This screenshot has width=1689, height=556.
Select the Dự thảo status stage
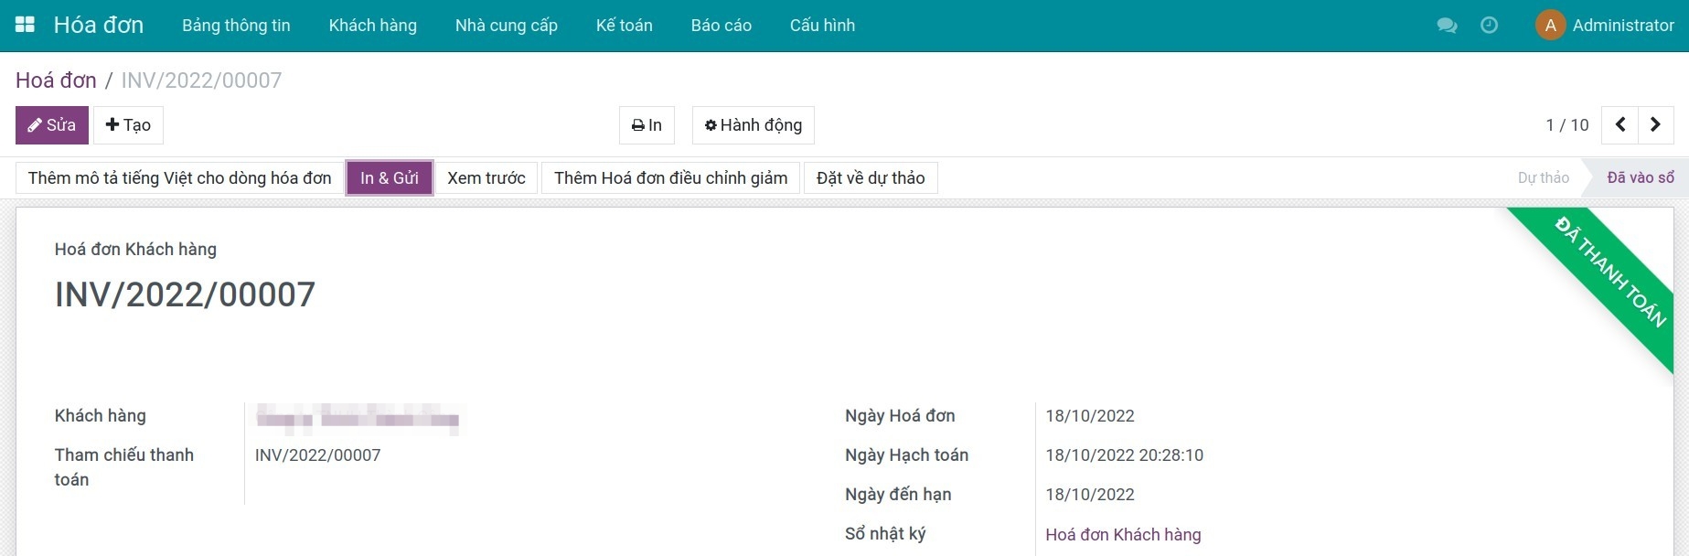pyautogui.click(x=1544, y=177)
